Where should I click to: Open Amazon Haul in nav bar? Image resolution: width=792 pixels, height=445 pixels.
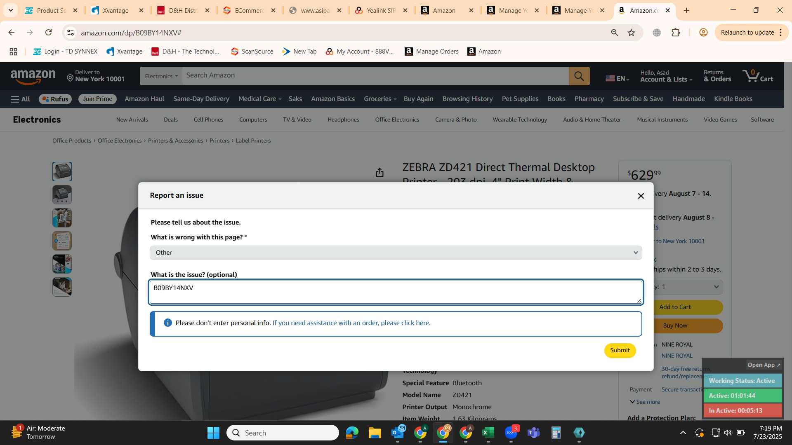[144, 99]
